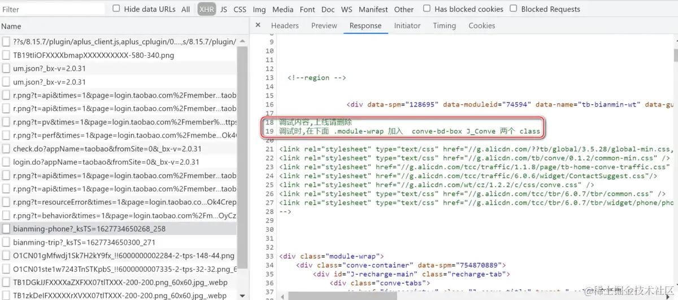
Task: Click the global-min.css stylesheet link line
Action: click(476, 149)
